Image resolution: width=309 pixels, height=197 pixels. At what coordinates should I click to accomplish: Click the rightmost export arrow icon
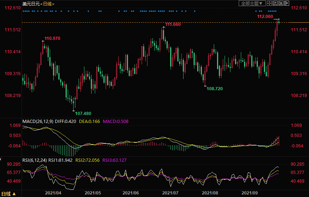pyautogui.click(x=287, y=3)
